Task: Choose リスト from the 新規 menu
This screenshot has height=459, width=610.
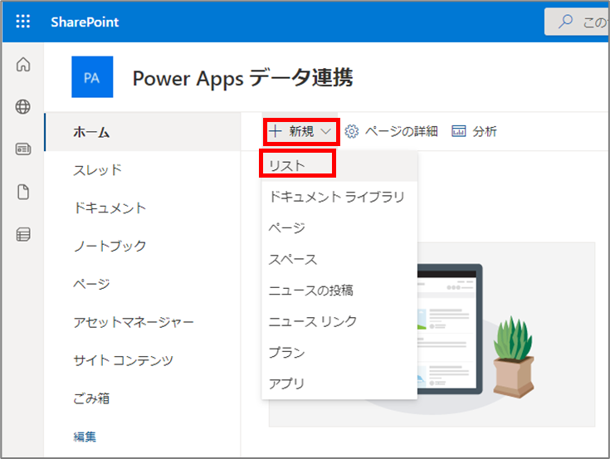Action: point(339,166)
